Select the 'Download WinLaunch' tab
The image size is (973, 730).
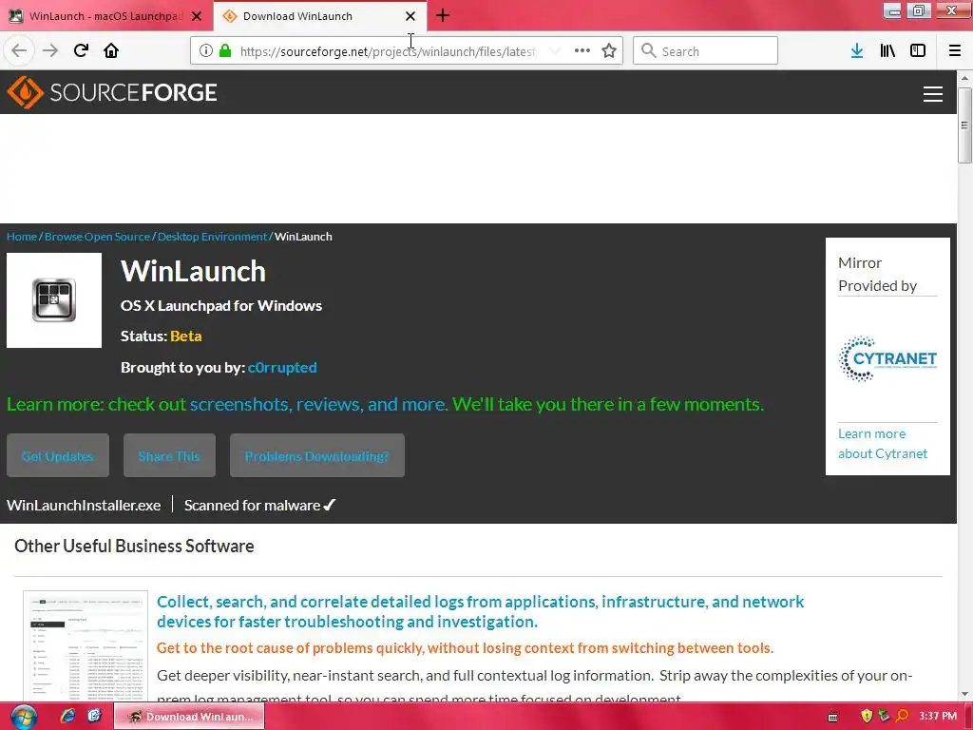(321, 16)
